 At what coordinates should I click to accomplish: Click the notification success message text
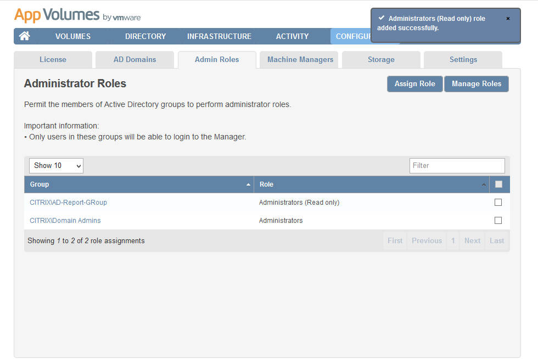point(431,23)
